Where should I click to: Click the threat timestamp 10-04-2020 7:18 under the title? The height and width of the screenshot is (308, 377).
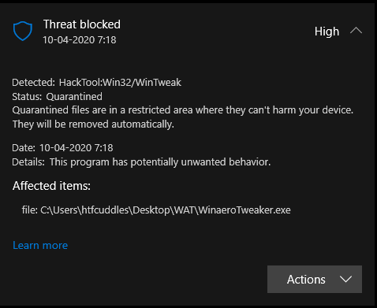coord(80,40)
